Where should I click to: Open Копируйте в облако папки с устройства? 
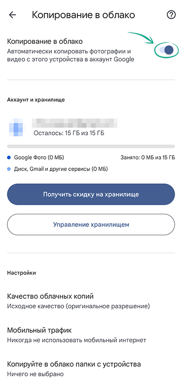91,369
